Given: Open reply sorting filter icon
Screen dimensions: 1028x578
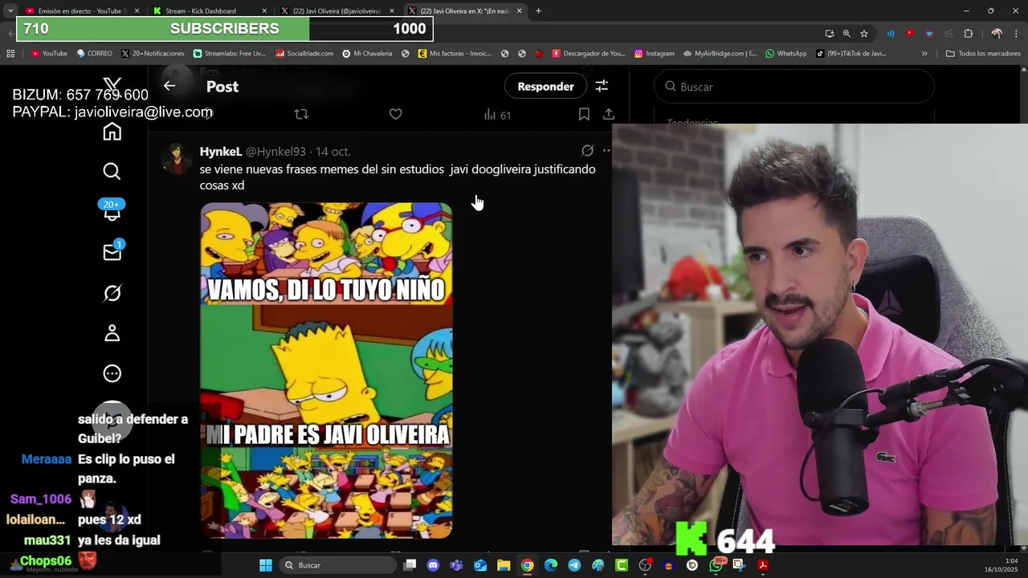Looking at the screenshot, I should [x=602, y=86].
